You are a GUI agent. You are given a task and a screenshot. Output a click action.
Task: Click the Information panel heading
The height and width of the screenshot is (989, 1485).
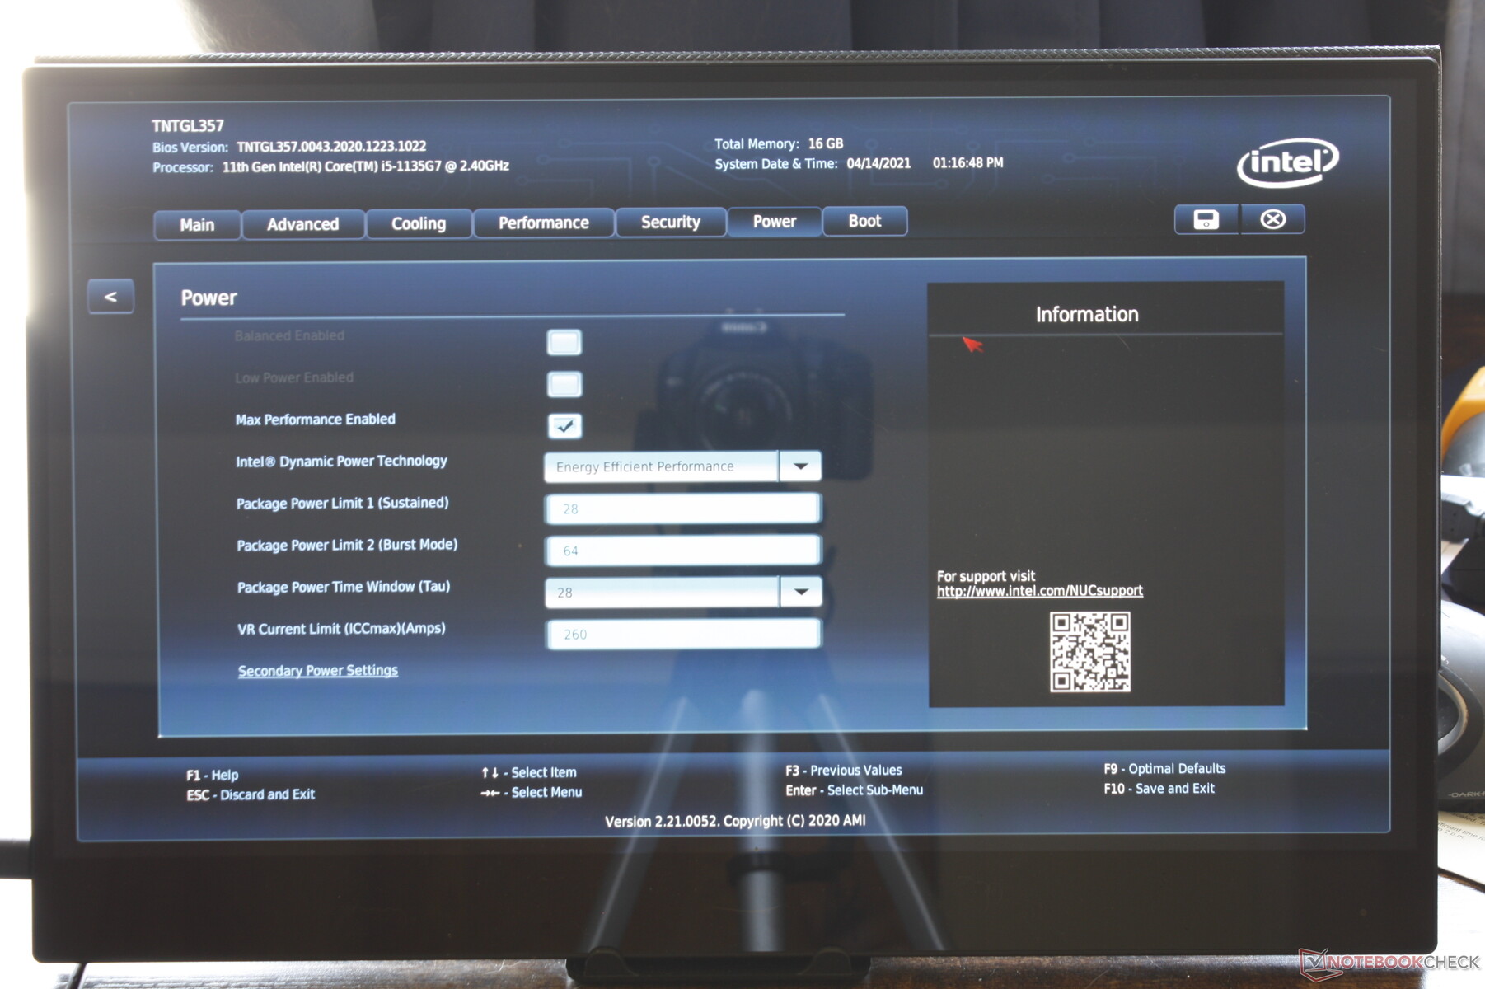[x=1087, y=314]
